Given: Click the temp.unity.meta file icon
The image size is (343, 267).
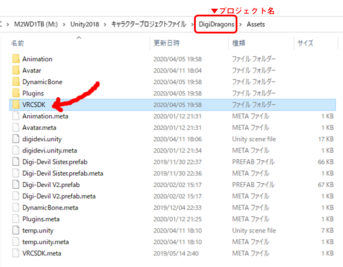Looking at the screenshot, I should point(16,242).
